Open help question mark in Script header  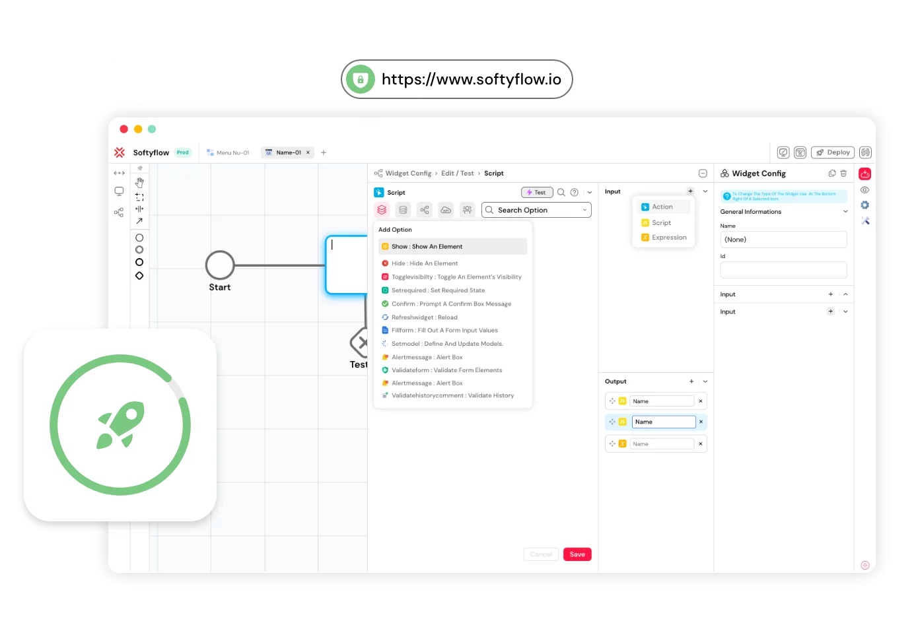(575, 193)
